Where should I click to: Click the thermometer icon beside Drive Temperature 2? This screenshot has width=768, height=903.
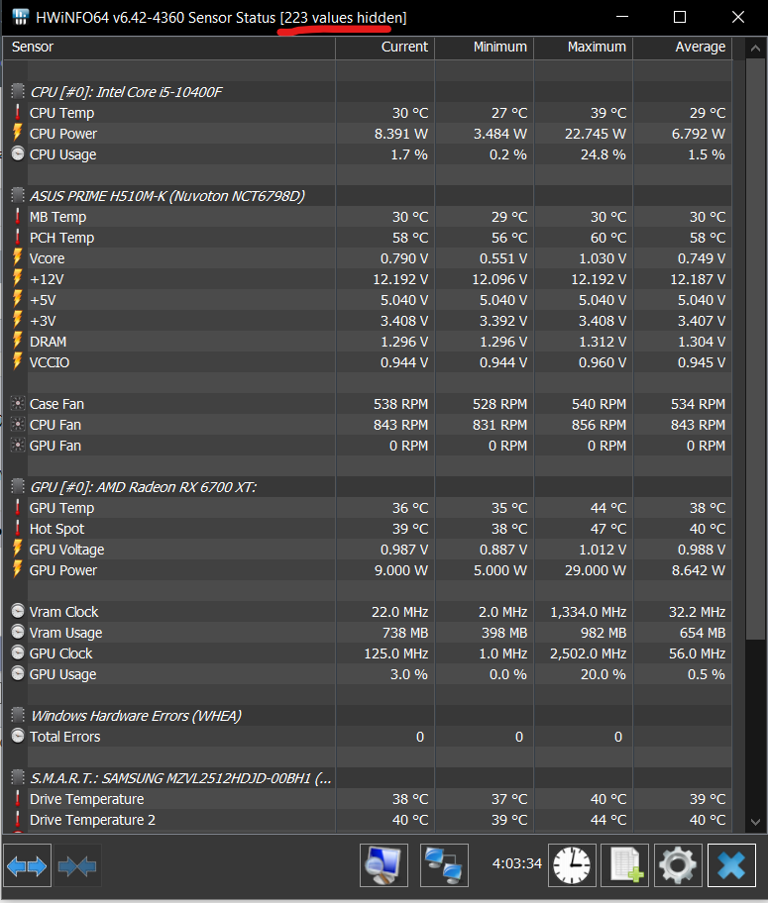tap(18, 820)
